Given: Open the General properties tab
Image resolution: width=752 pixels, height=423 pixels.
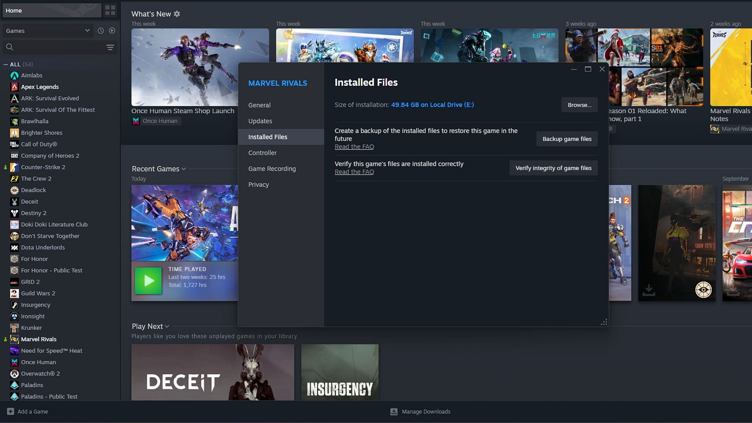Looking at the screenshot, I should (281, 105).
